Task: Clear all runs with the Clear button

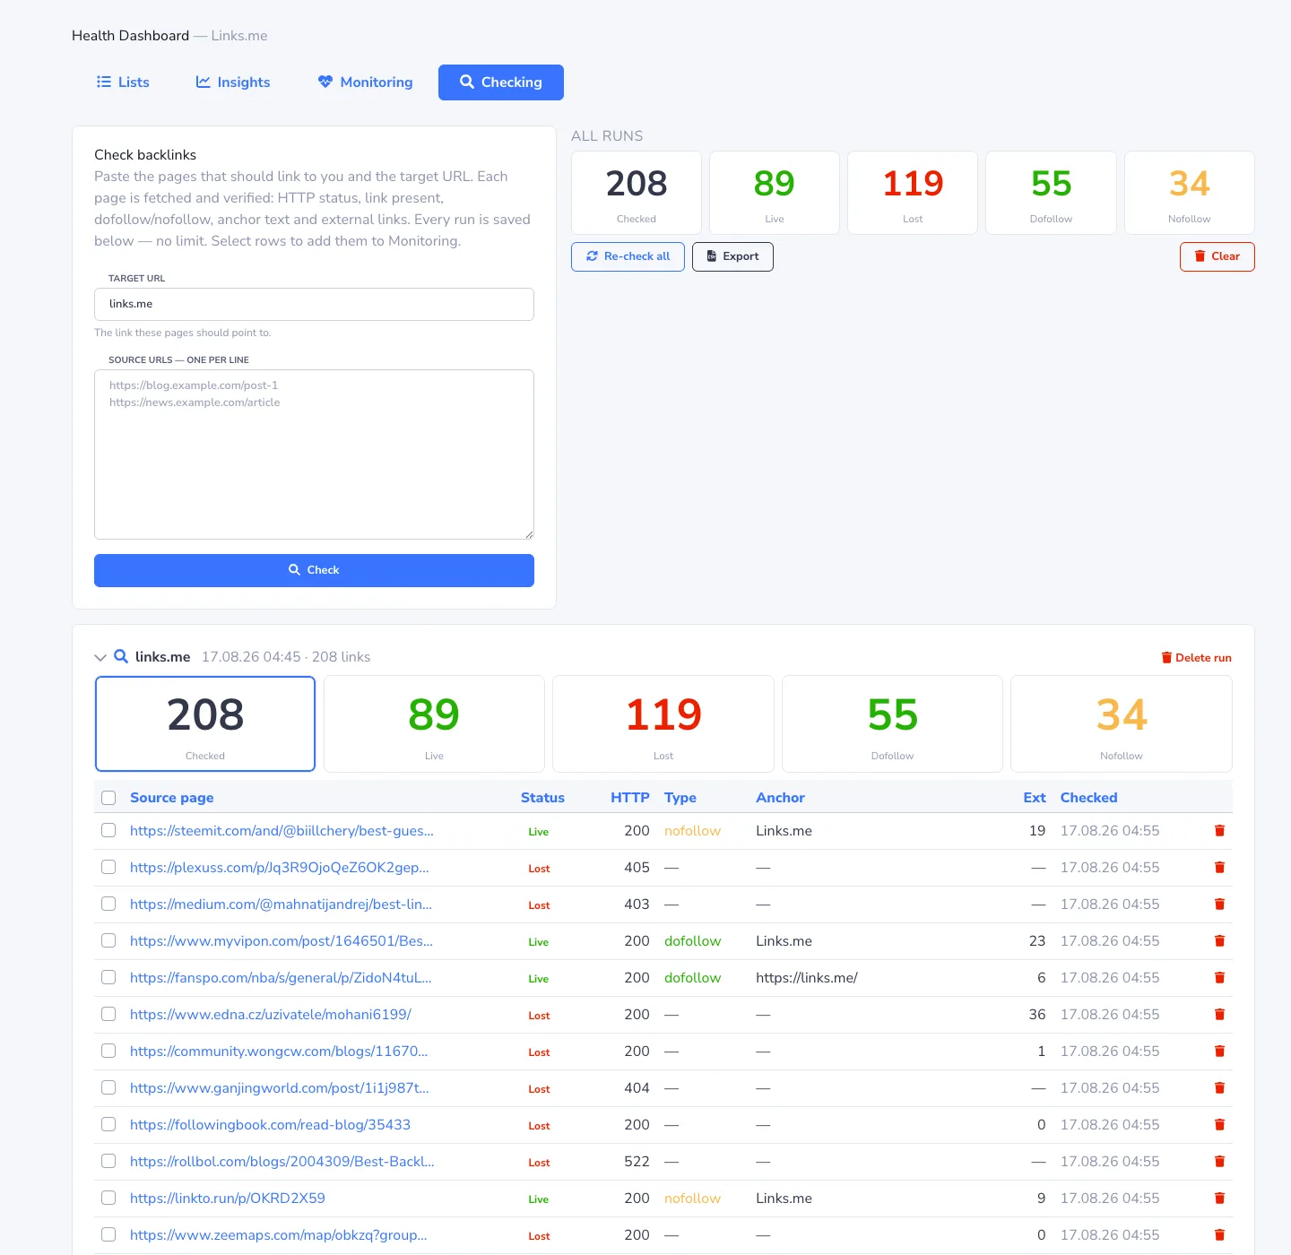Action: click(x=1217, y=256)
